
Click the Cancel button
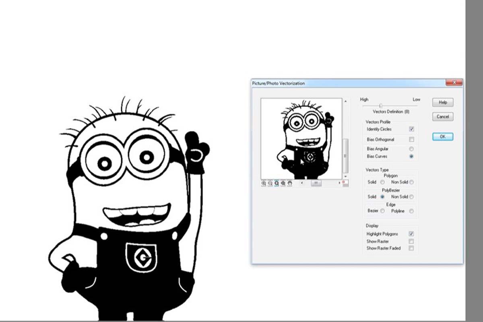pyautogui.click(x=443, y=117)
